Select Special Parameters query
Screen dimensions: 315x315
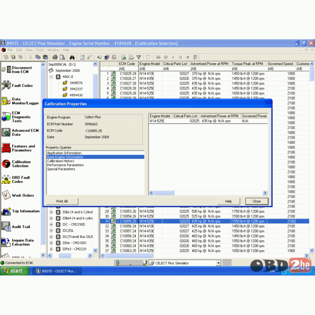(x=95, y=169)
